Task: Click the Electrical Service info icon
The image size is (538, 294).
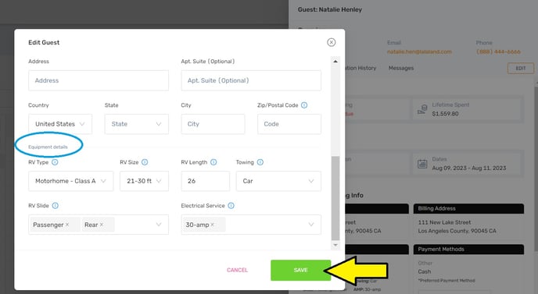Action: [231, 206]
